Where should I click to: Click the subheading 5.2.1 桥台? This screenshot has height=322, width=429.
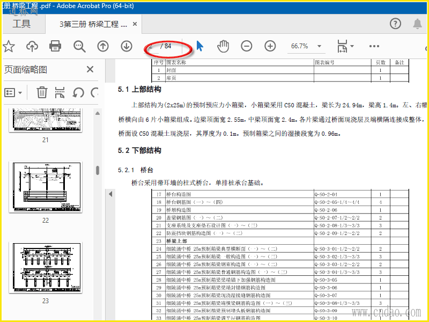point(136,170)
